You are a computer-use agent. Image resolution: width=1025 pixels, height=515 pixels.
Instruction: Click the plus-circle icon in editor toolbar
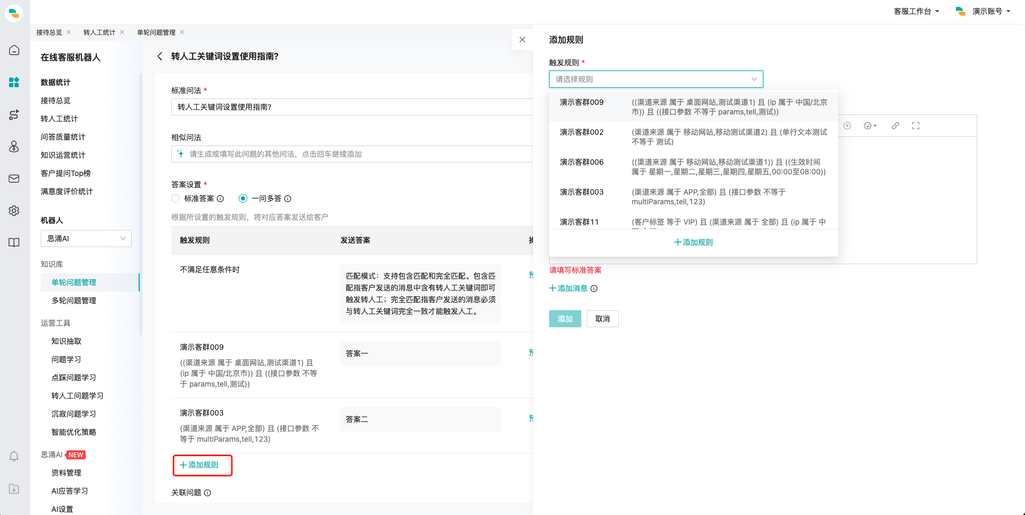click(x=847, y=126)
